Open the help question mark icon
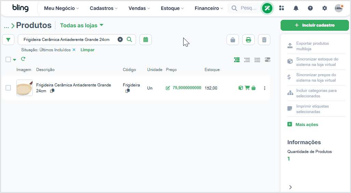351x193 pixels. click(x=310, y=8)
